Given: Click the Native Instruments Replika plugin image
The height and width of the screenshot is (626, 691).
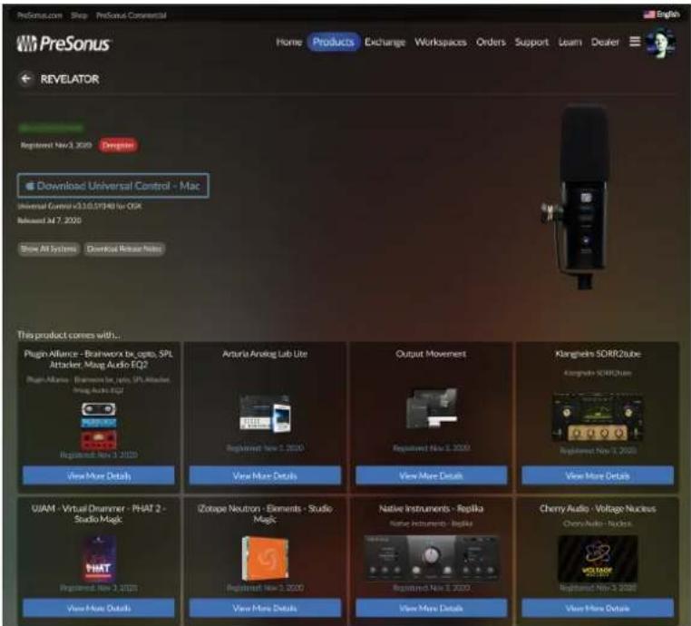Looking at the screenshot, I should (x=432, y=559).
